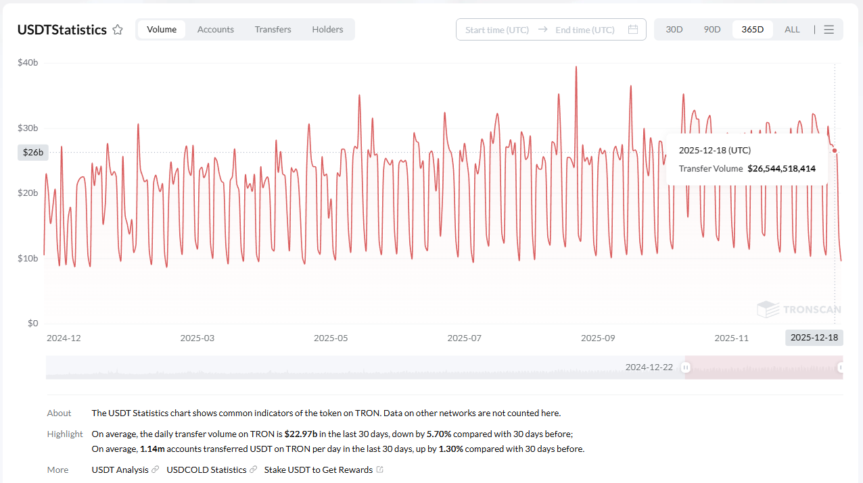Click external link icon beside Stake USDT
This screenshot has width=863, height=483.
point(380,469)
